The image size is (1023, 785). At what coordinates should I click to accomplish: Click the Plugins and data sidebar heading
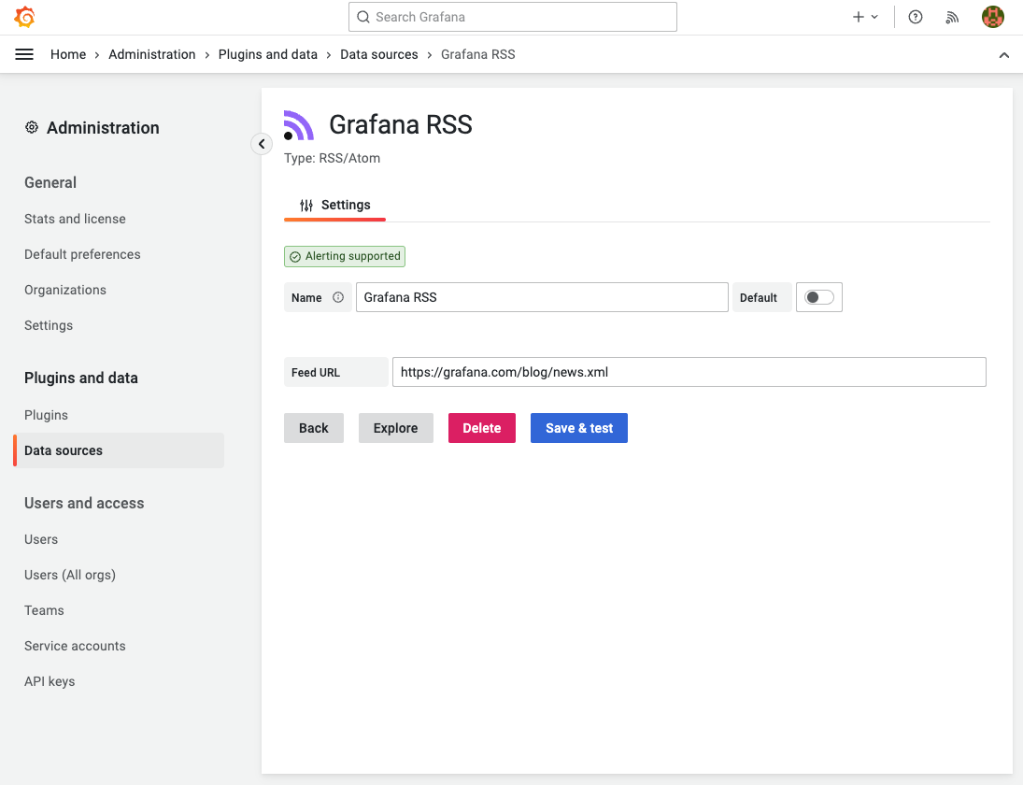[81, 378]
